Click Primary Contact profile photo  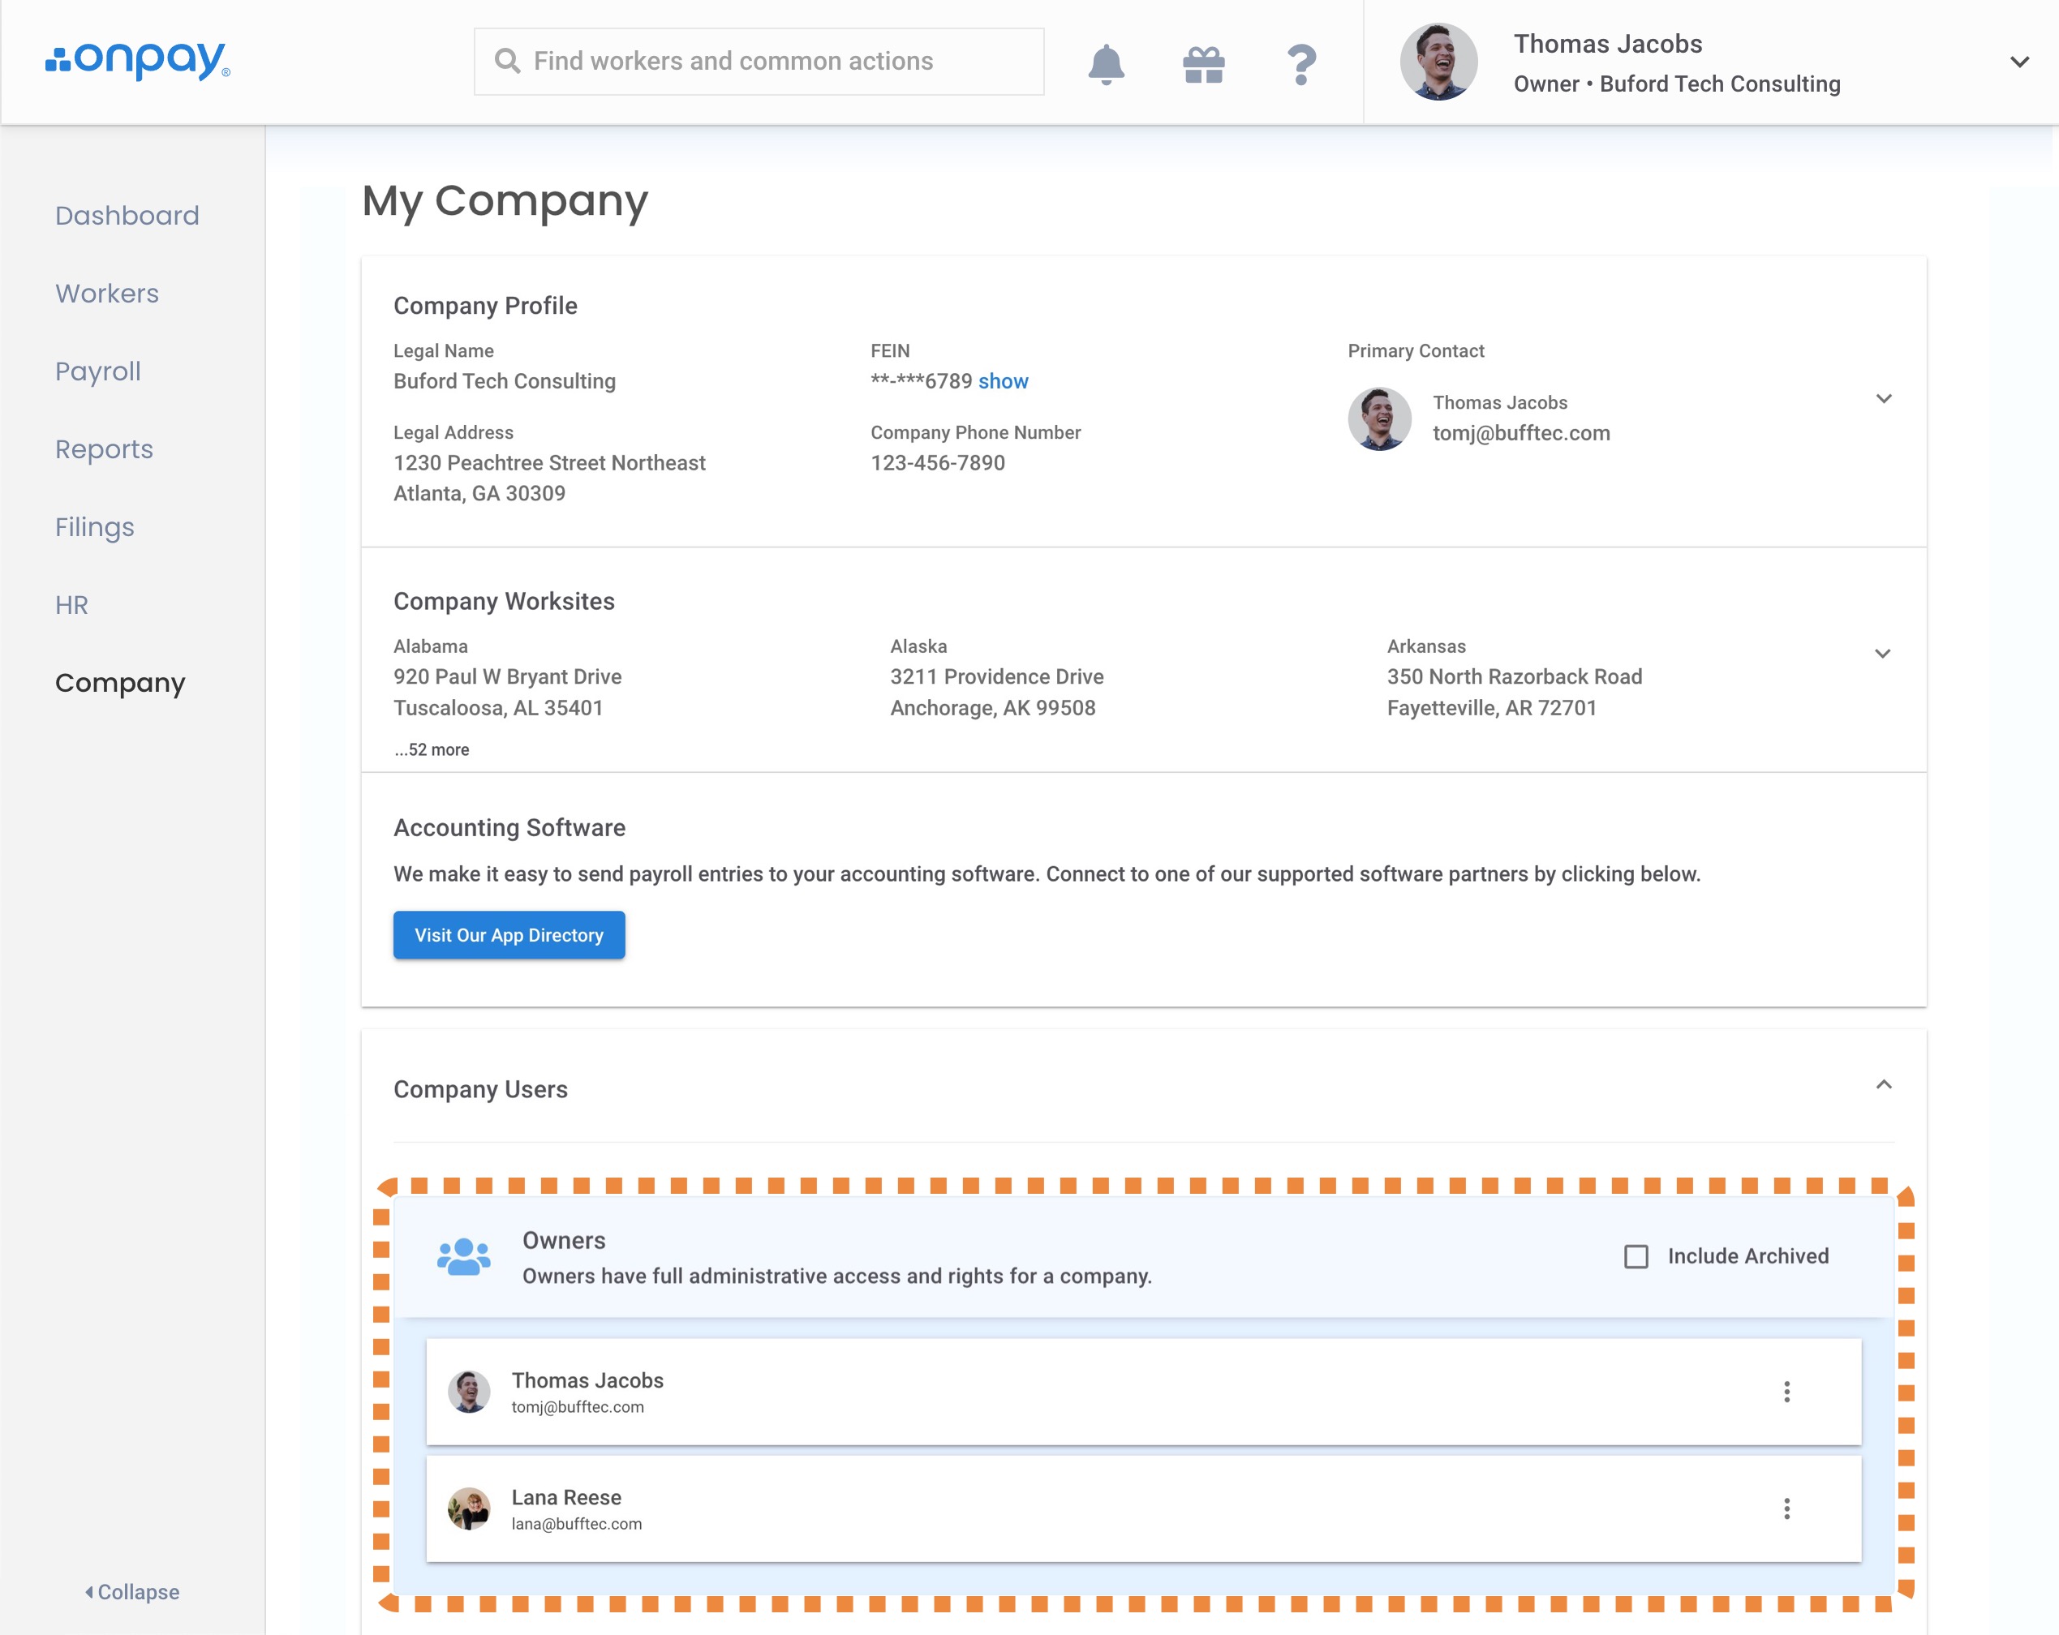pyautogui.click(x=1379, y=418)
